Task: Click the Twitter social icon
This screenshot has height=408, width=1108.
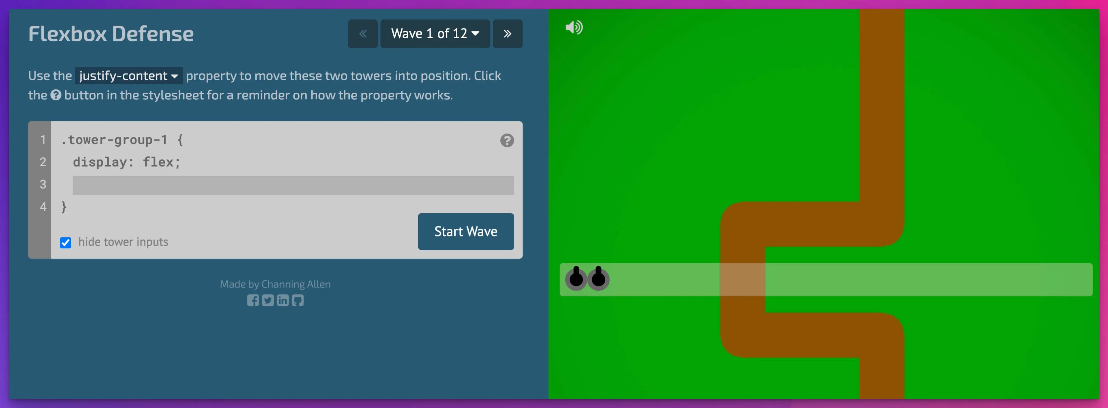Action: click(x=268, y=301)
